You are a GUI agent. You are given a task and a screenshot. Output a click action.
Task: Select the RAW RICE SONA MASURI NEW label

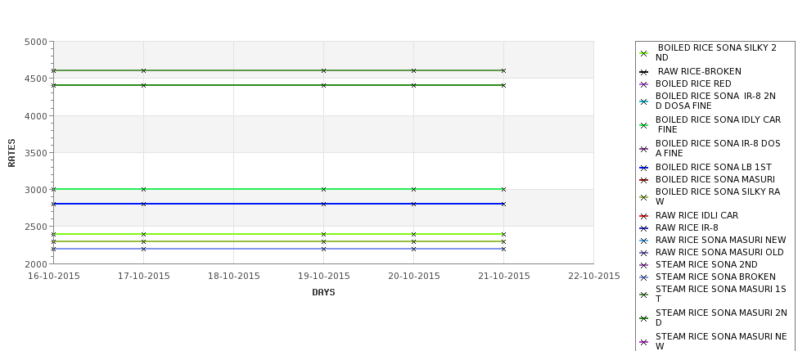tap(720, 240)
